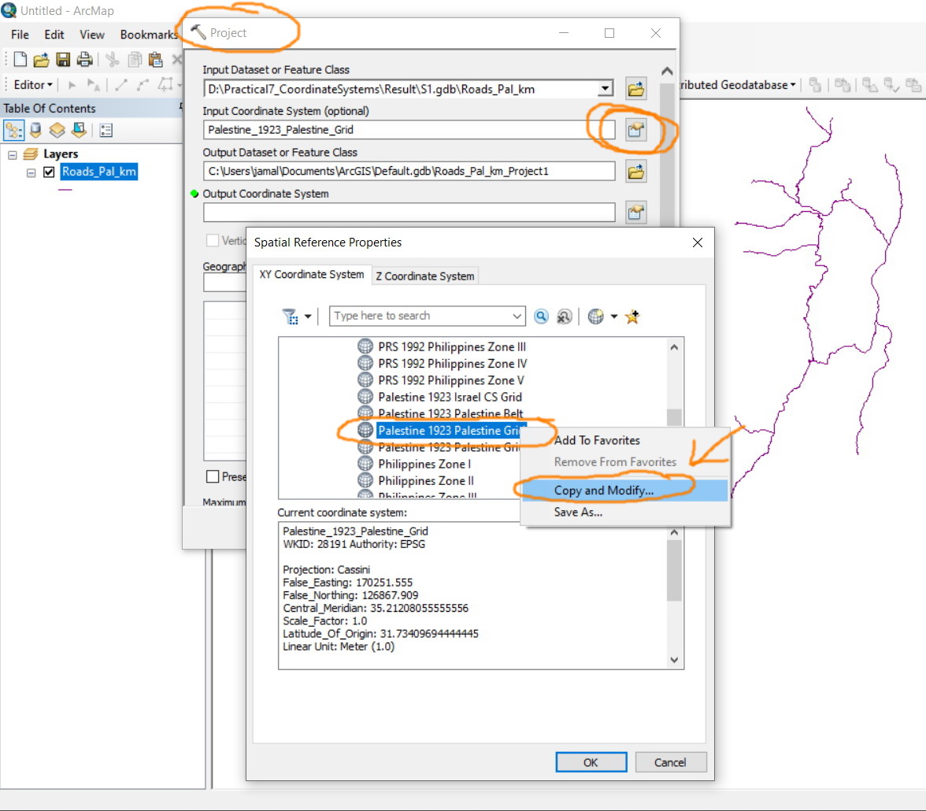Collapse the Roads_Pal_km layer tree node
Viewport: 926px width, 811px height.
pyautogui.click(x=31, y=172)
